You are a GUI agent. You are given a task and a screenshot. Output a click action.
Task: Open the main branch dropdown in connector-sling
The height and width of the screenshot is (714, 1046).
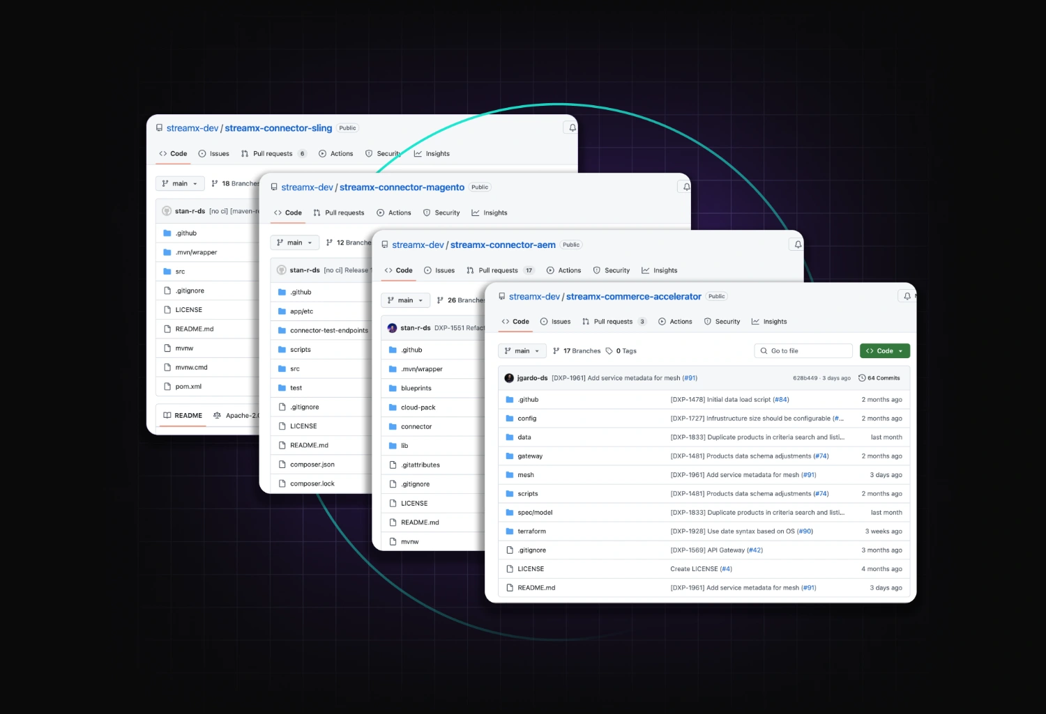pos(180,183)
